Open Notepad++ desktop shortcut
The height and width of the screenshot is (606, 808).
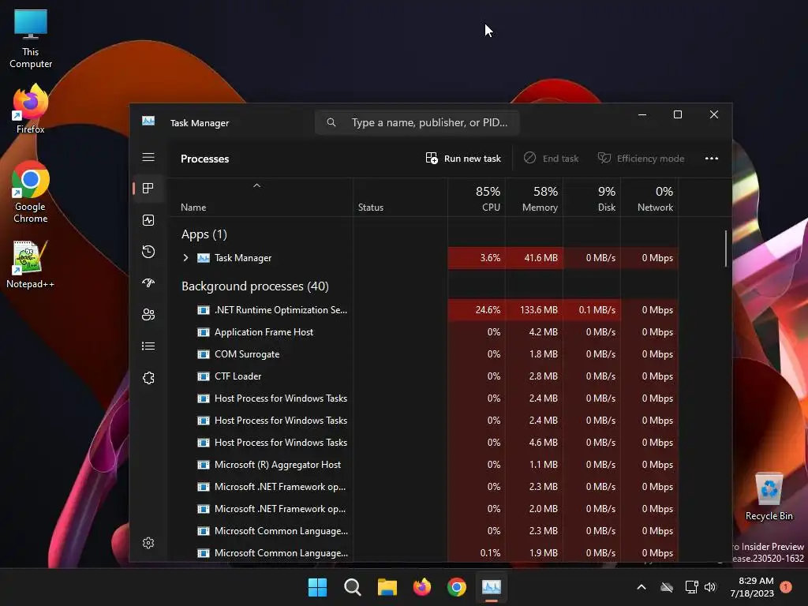[31, 264]
